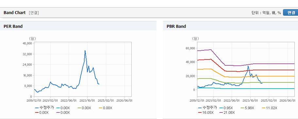
Task: Toggle the 0.95X legend series
Action: point(226,108)
